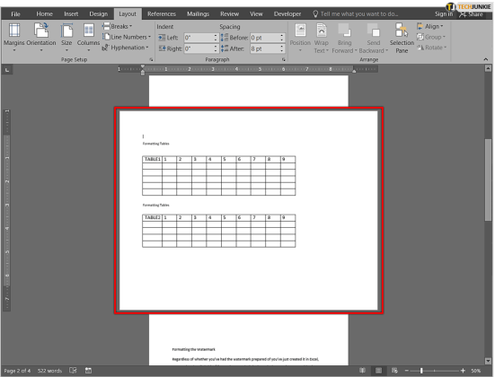Collapse the ribbon
The height and width of the screenshot is (377, 495).
(x=485, y=59)
